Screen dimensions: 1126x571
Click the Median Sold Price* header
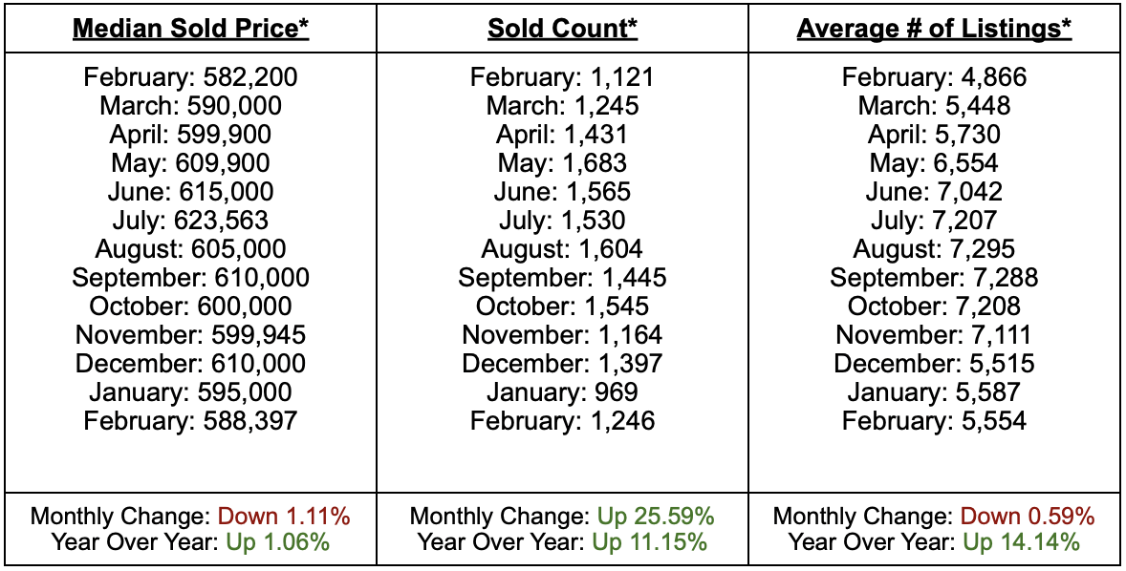click(x=191, y=29)
